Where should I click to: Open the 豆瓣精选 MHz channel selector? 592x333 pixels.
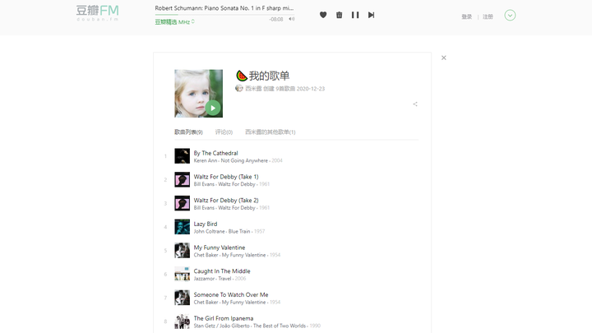coord(175,22)
